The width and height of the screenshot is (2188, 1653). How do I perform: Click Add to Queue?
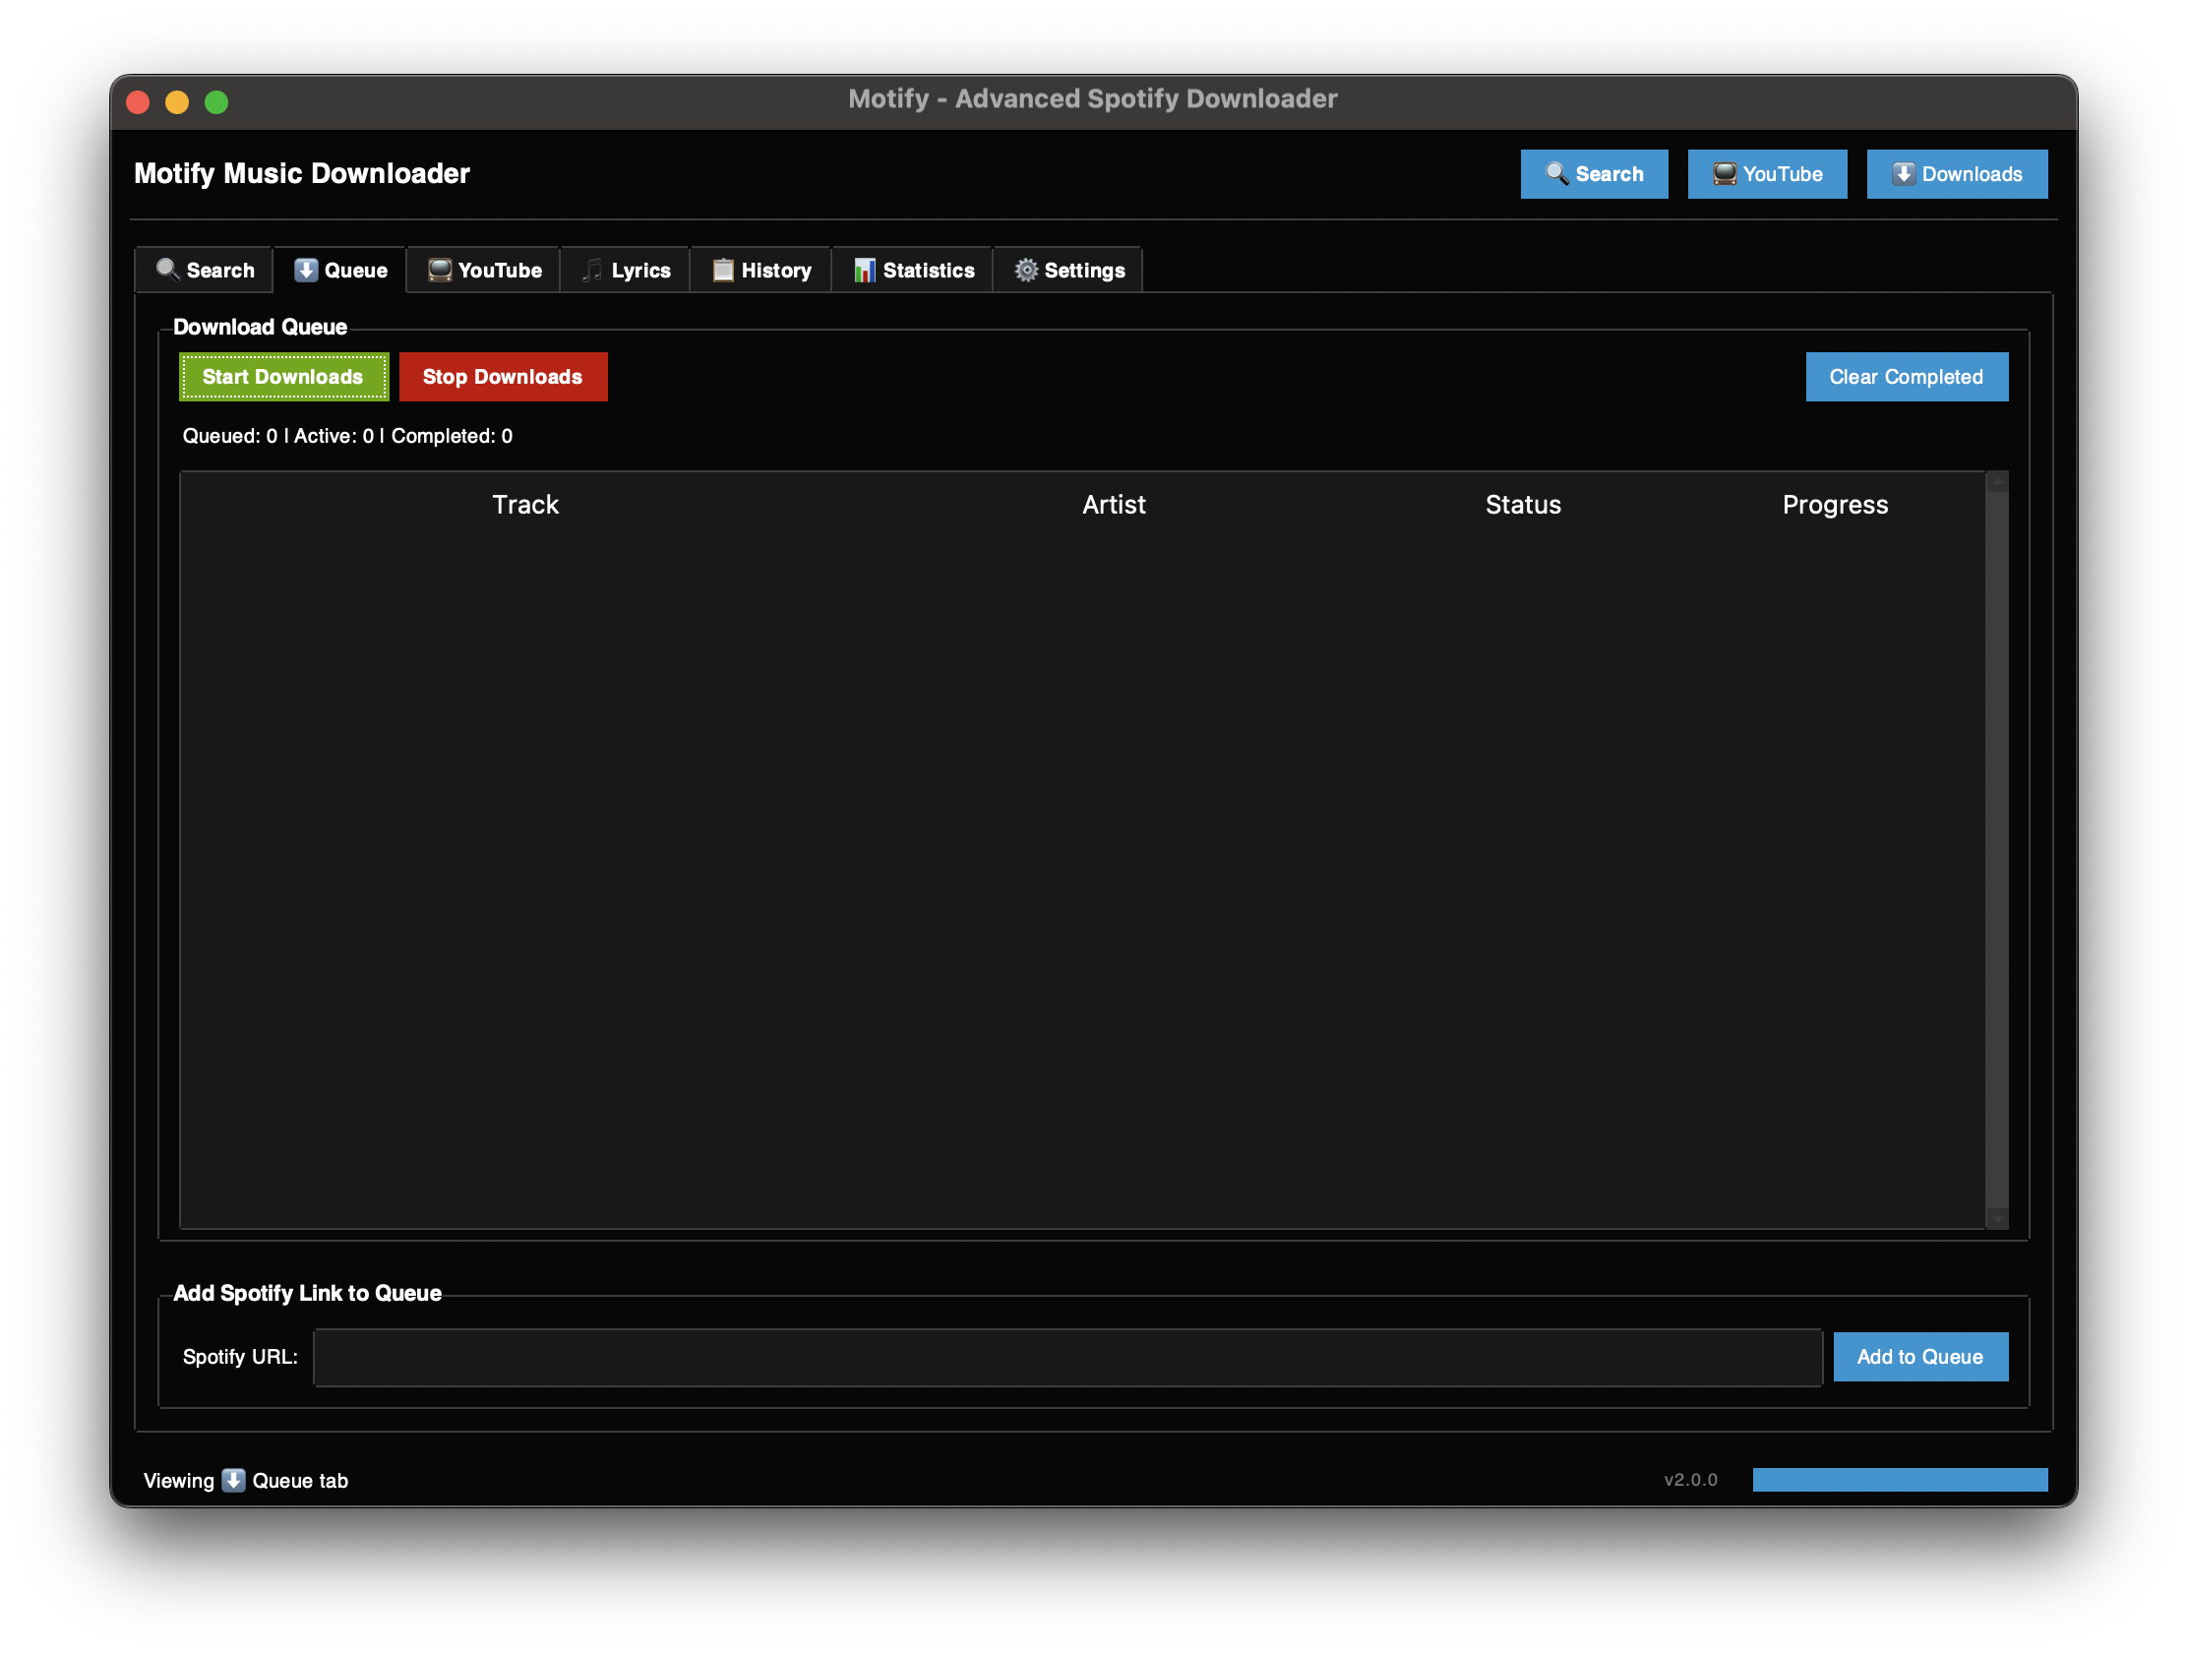coord(1920,1356)
